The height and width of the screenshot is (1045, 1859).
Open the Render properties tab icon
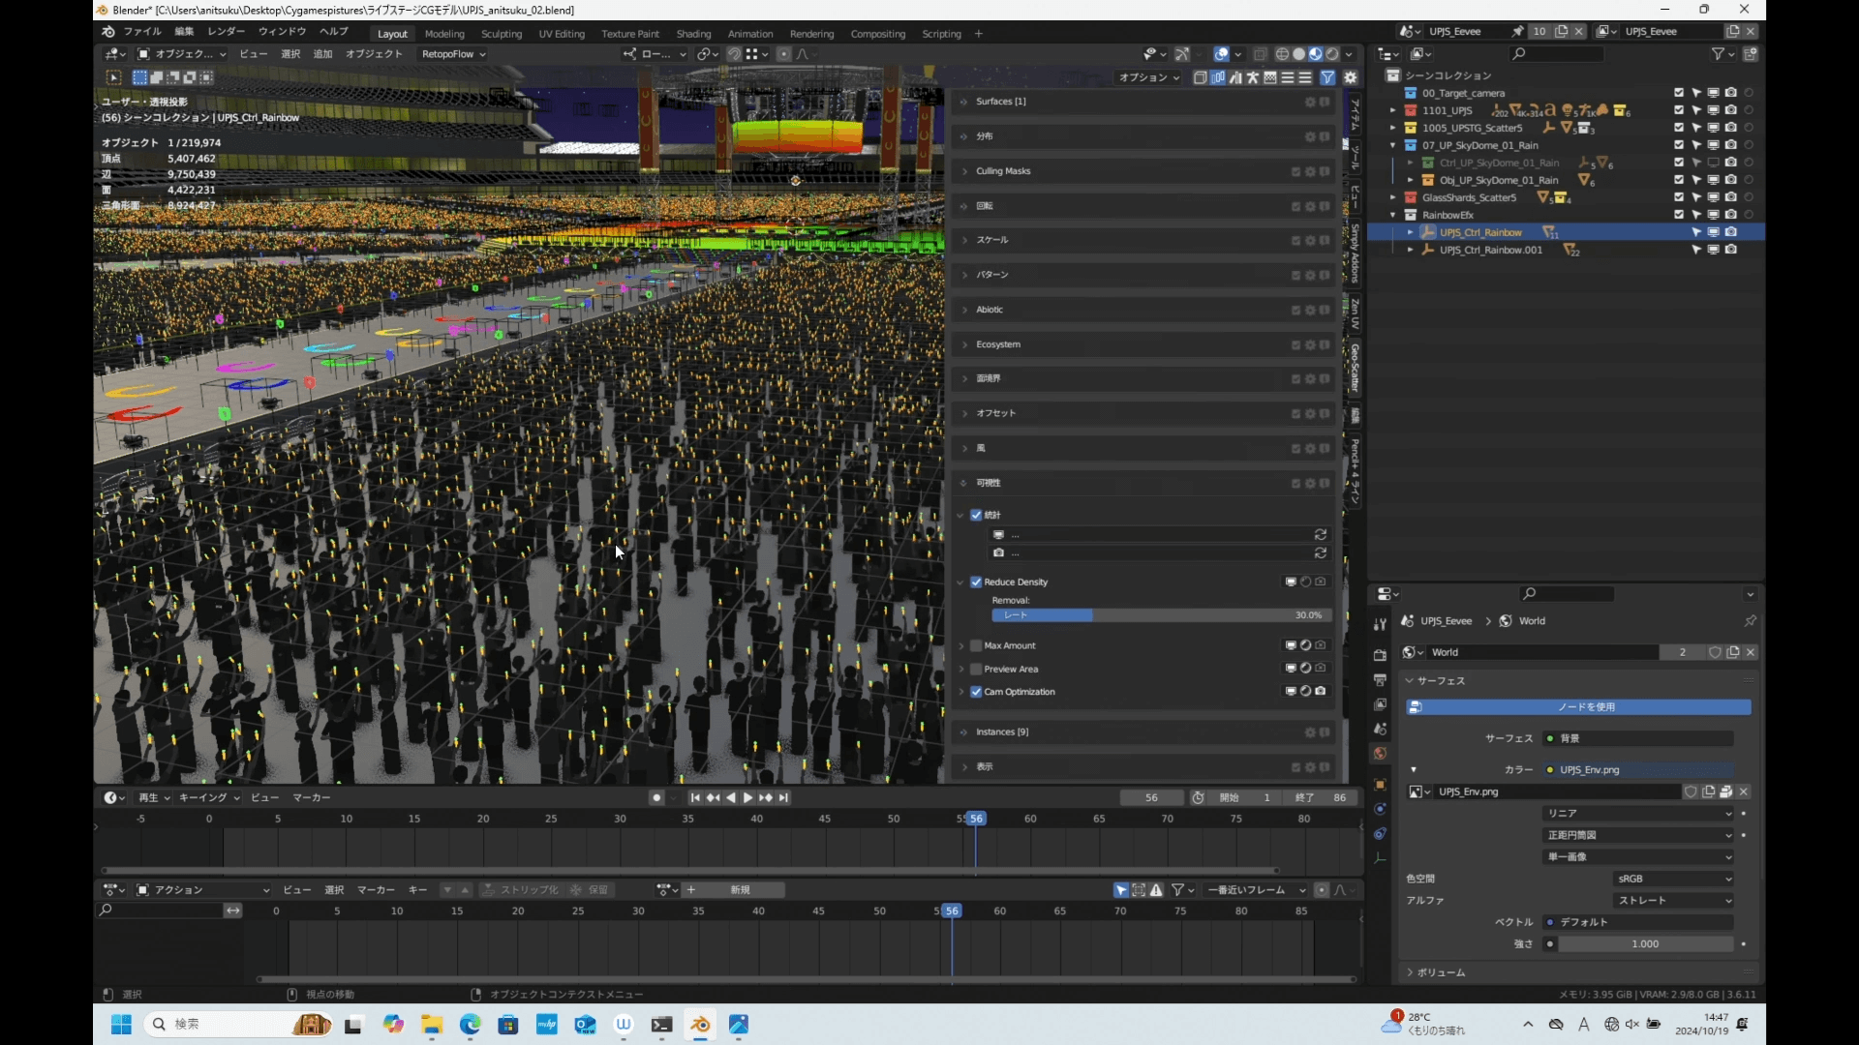point(1380,656)
